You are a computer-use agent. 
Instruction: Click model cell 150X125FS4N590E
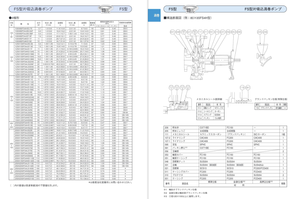tap(24, 120)
